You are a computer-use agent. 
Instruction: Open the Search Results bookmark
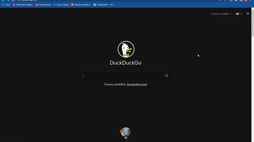click(x=43, y=5)
